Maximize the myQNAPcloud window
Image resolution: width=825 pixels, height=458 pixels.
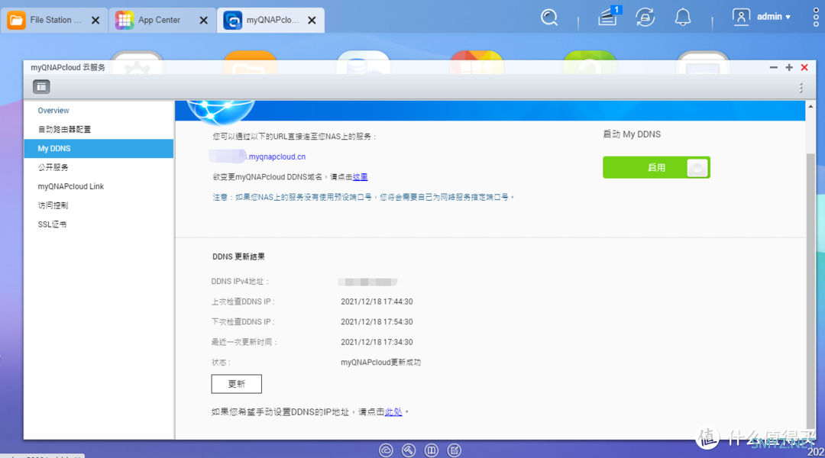(788, 67)
